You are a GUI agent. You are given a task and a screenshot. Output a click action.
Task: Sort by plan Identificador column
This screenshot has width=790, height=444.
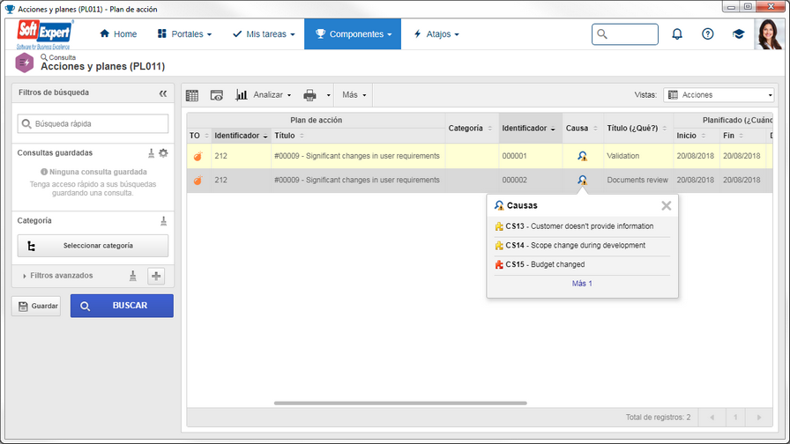click(241, 136)
